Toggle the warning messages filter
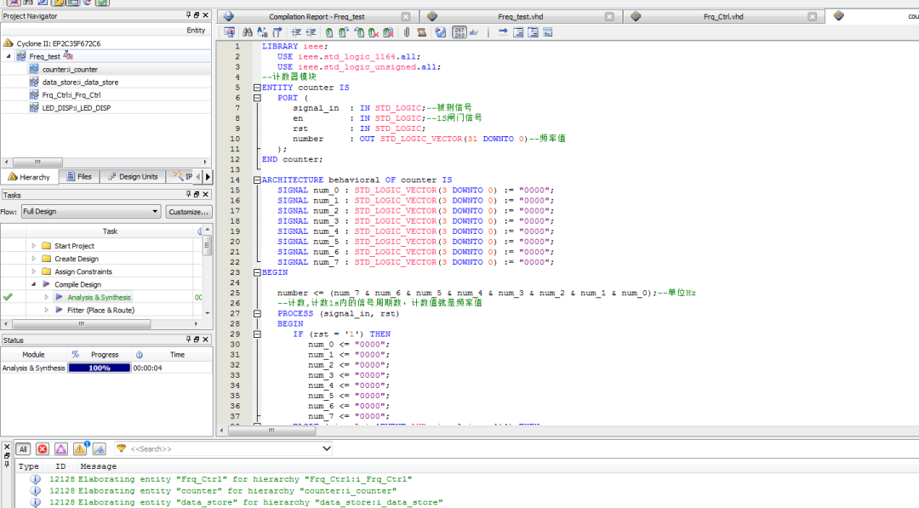 pos(80,449)
